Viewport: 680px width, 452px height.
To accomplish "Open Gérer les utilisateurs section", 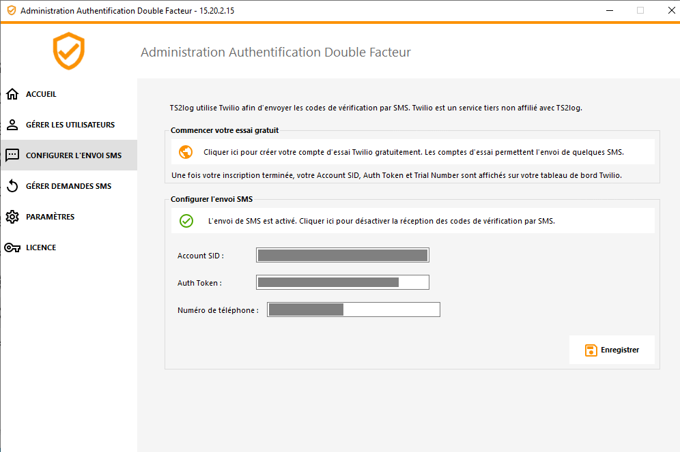I will coord(69,125).
